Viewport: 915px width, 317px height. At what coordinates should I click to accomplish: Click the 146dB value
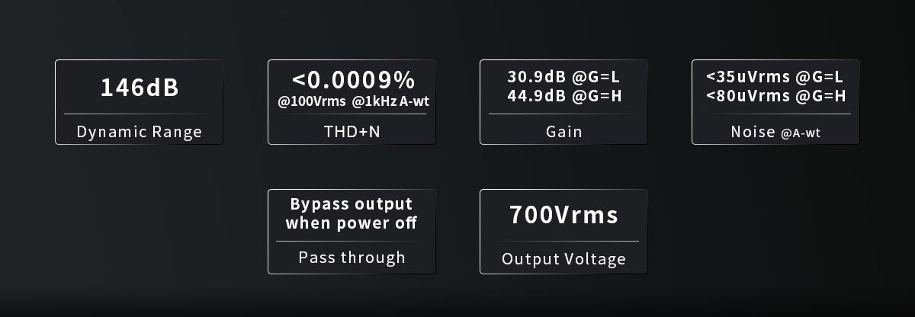[140, 88]
